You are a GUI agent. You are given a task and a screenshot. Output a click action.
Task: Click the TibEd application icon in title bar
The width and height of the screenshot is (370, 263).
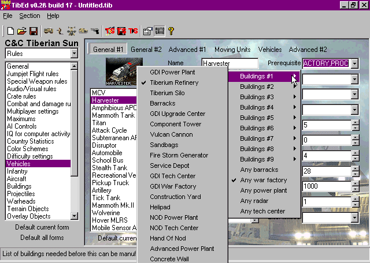[x=5, y=5]
